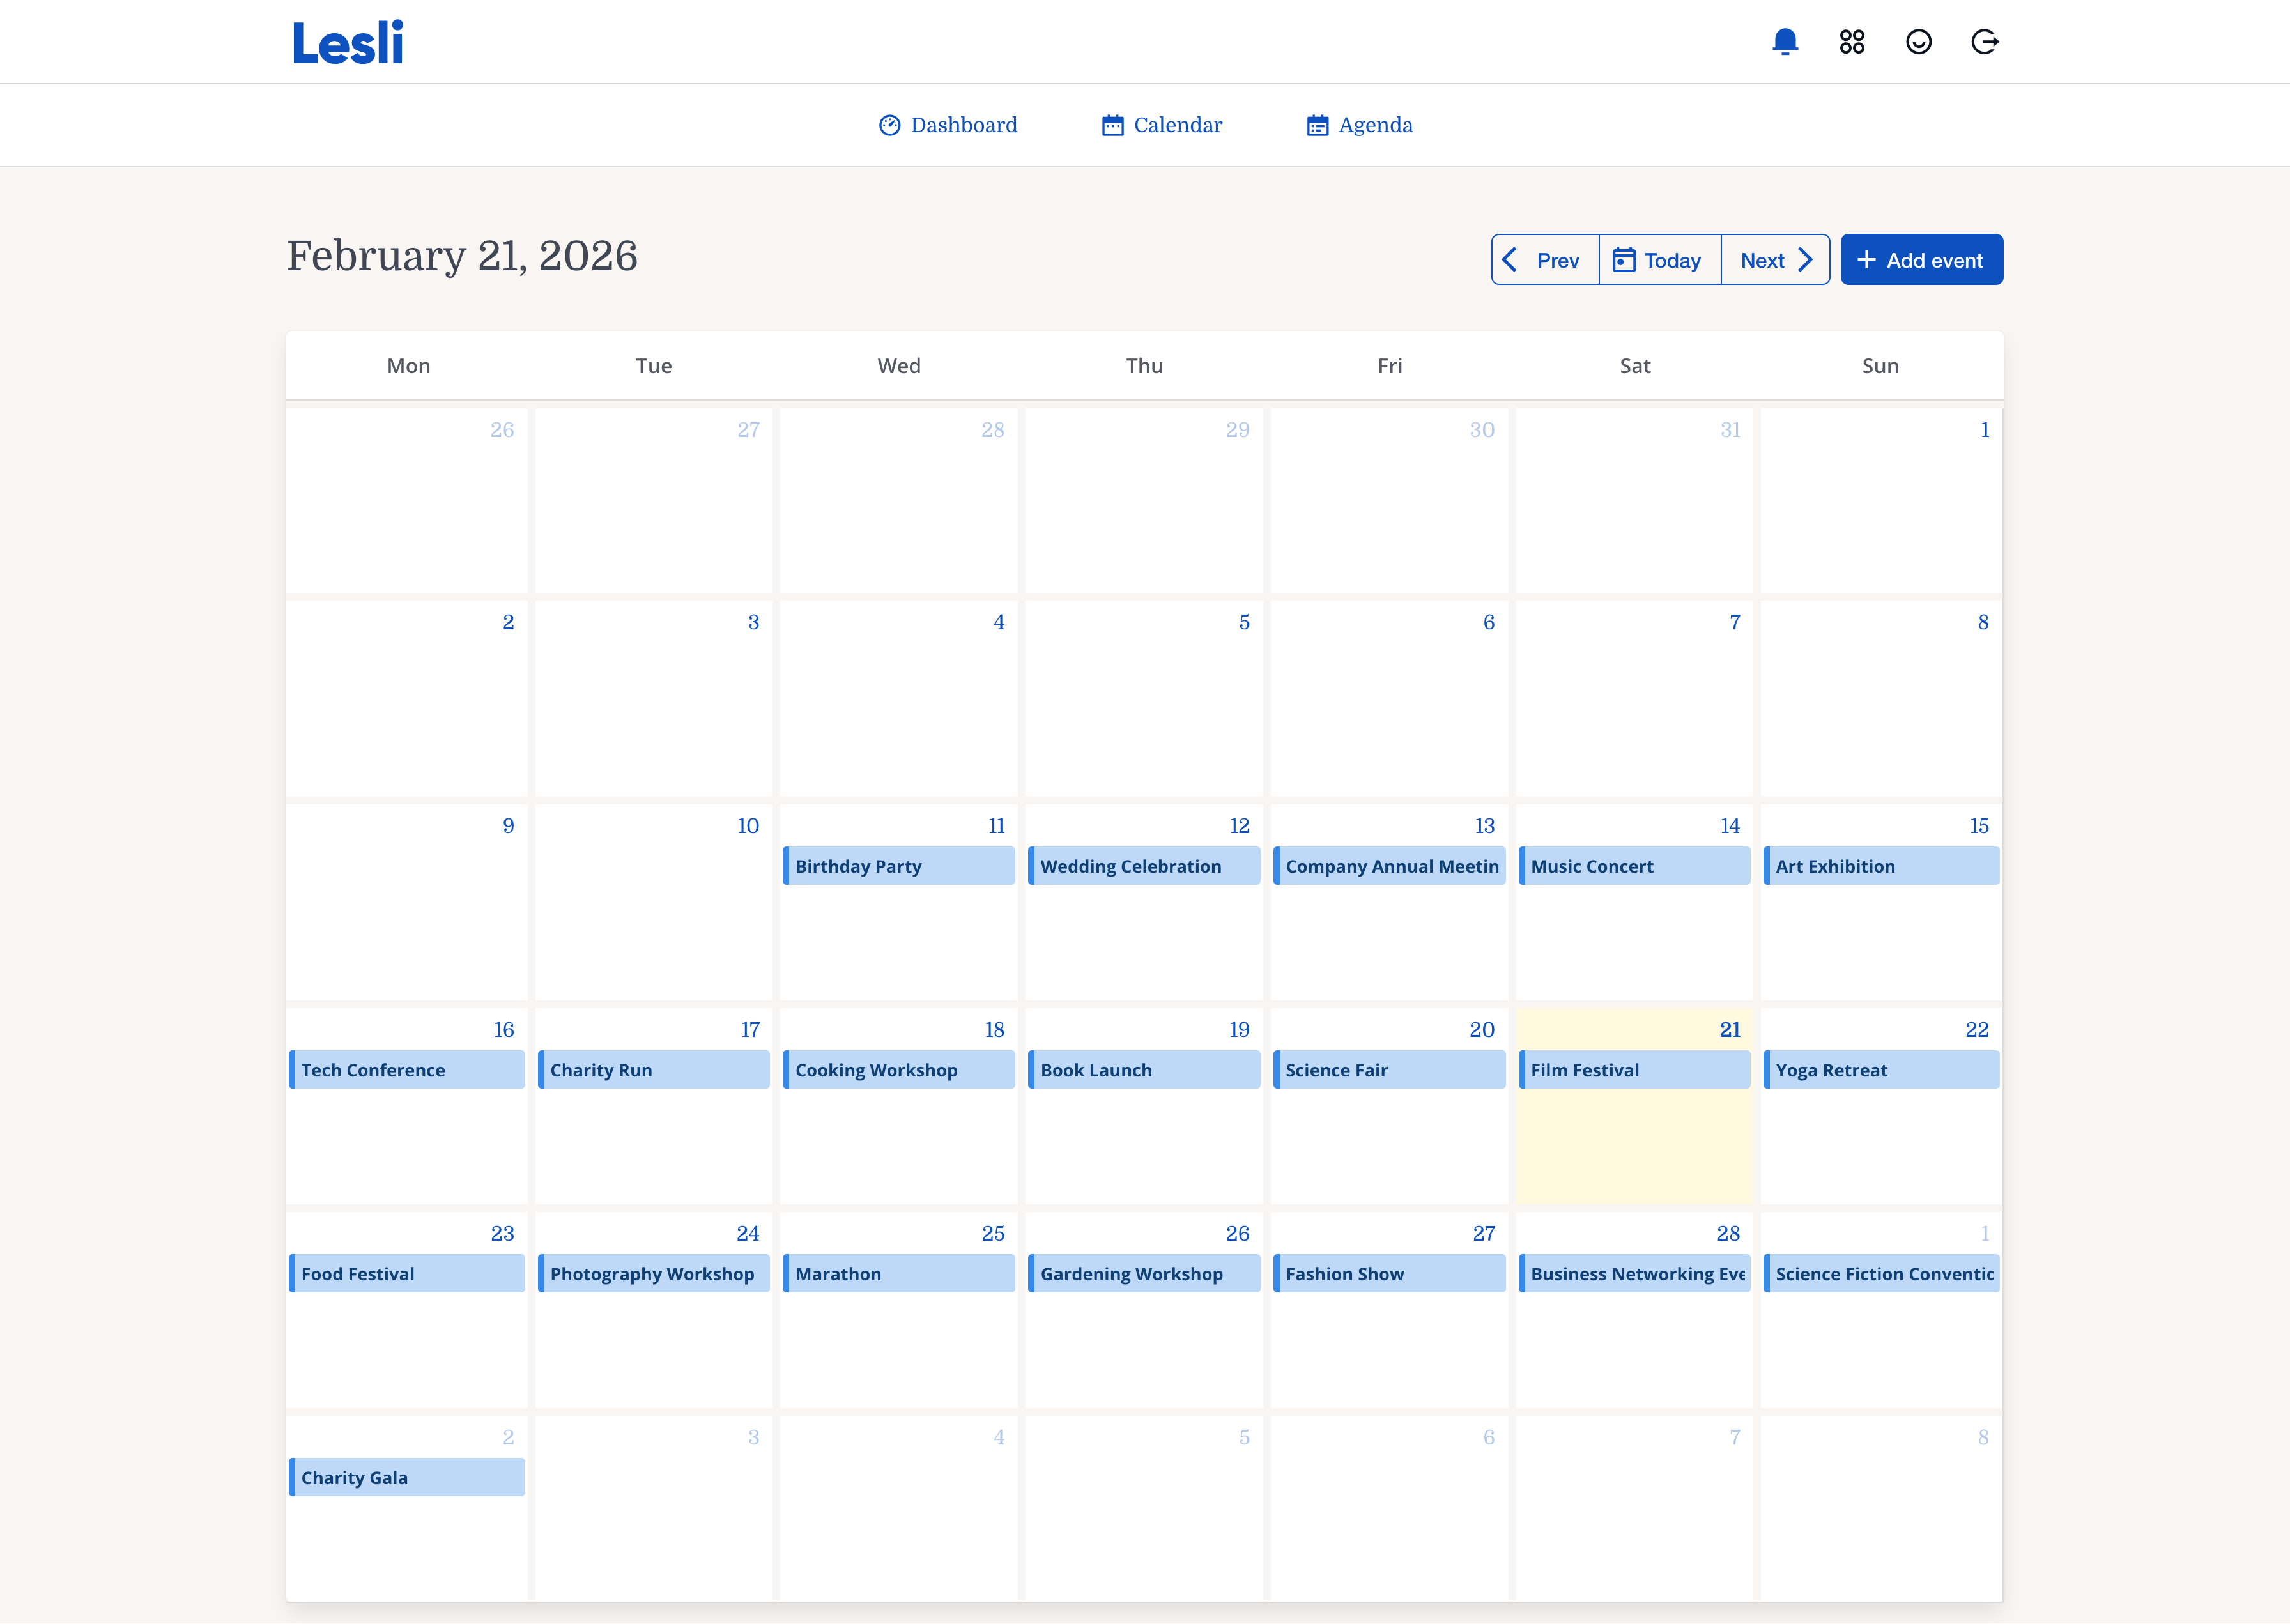Image resolution: width=2290 pixels, height=1624 pixels.
Task: Click the empty cell for day 5
Action: pyautogui.click(x=1143, y=710)
